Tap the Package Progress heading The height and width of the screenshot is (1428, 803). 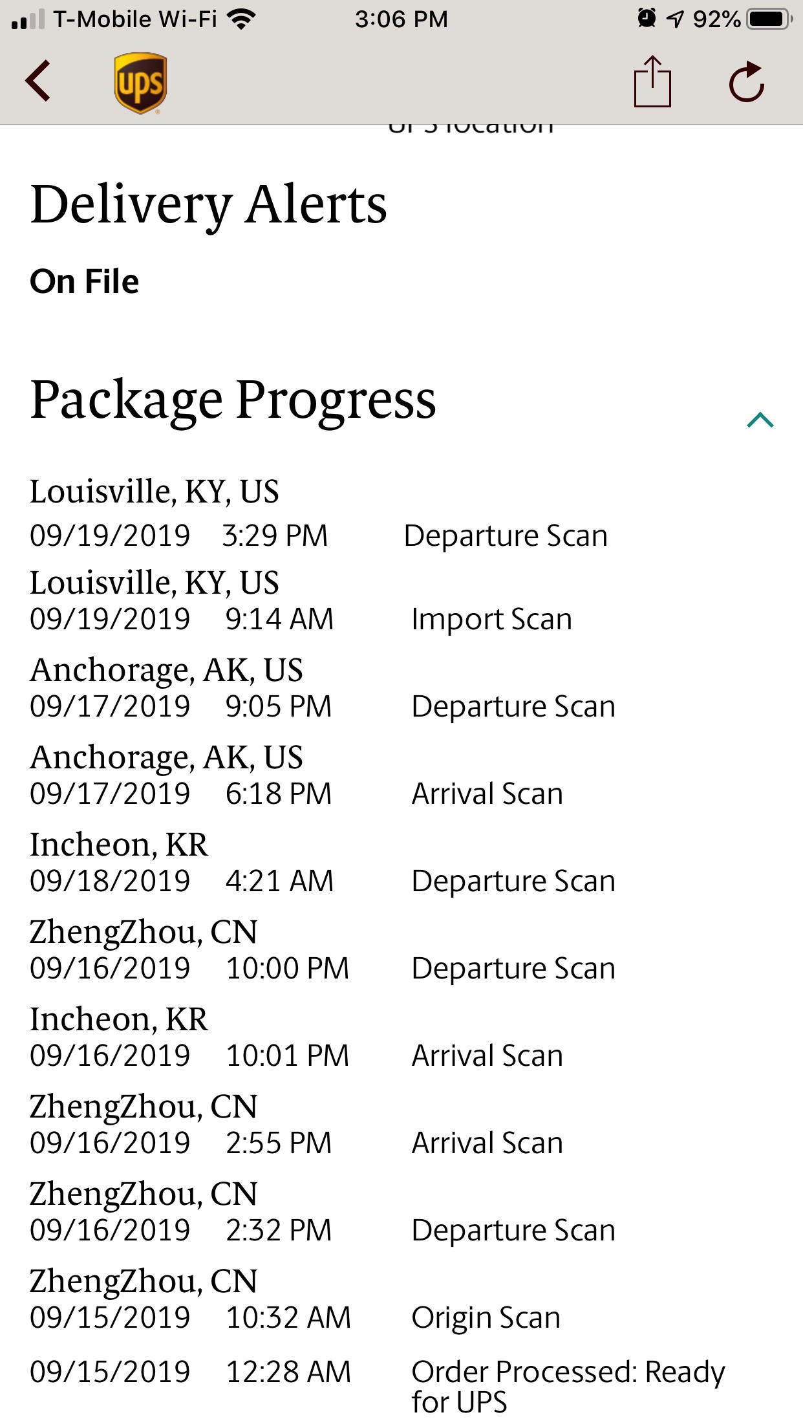tap(233, 400)
